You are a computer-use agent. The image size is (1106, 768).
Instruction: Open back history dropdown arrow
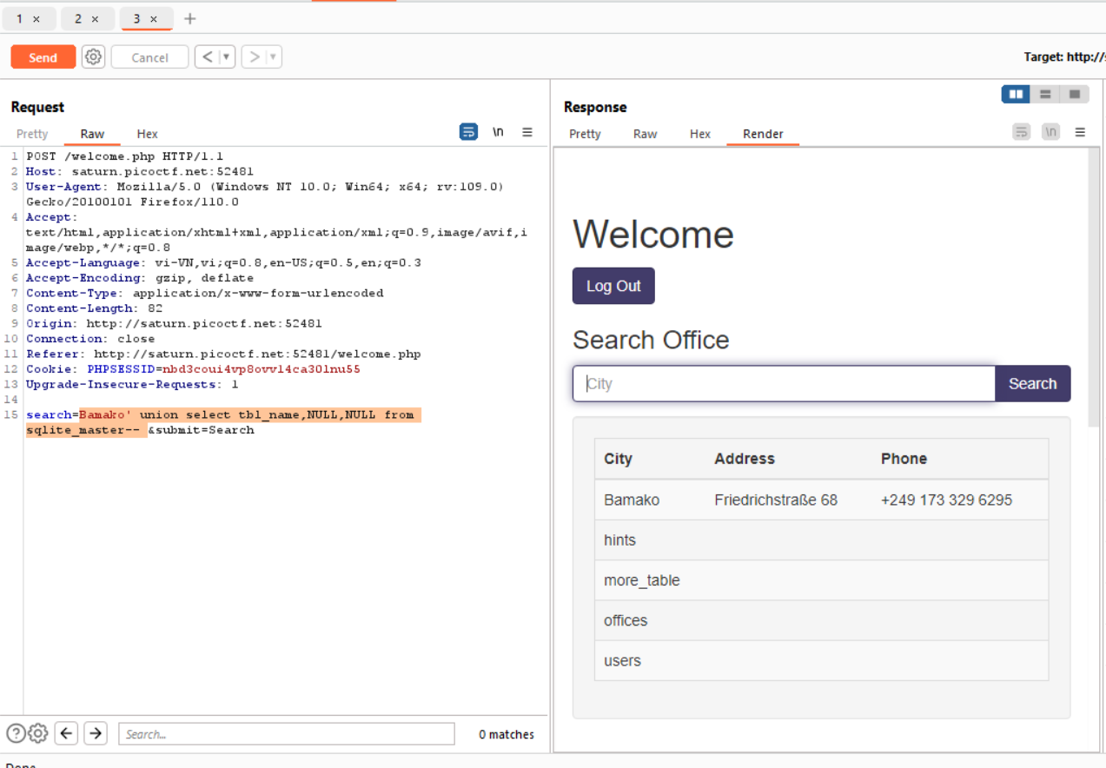click(227, 57)
